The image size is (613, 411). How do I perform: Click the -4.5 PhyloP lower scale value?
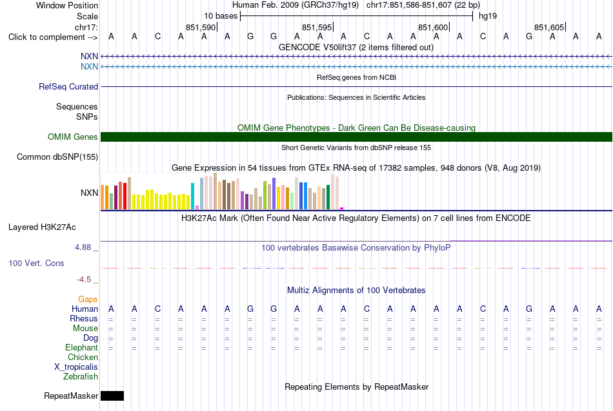click(84, 280)
